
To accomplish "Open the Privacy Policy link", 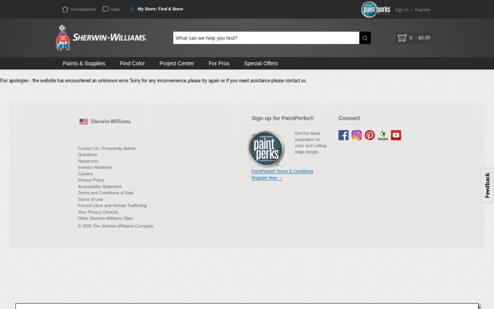I will 91,180.
